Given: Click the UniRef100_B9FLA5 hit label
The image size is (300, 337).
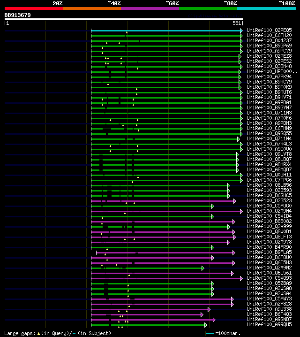Looking at the screenshot, I should 269,252.
